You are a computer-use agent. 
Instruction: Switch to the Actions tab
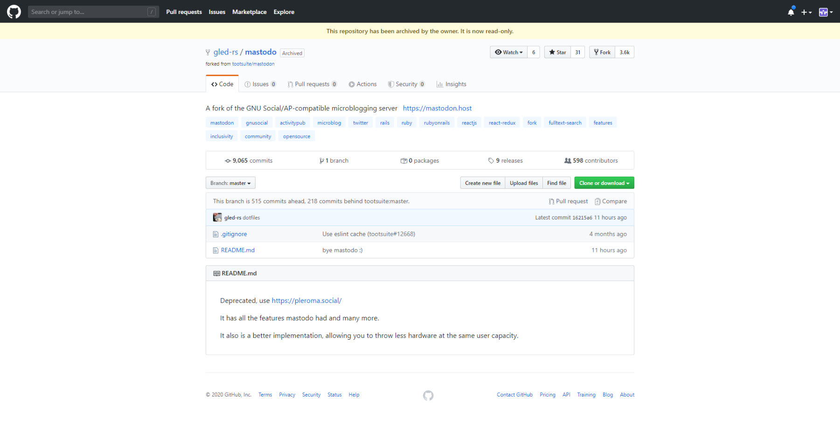pos(362,84)
